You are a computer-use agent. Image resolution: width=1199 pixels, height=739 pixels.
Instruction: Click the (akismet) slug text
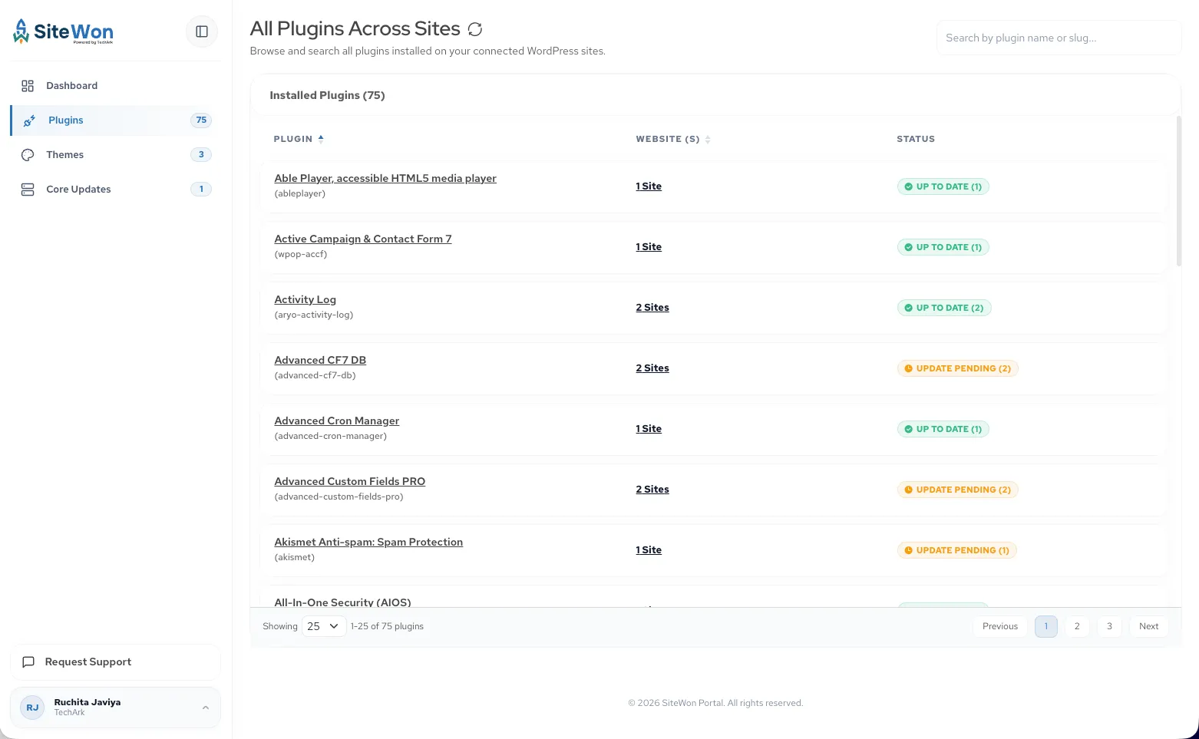click(295, 557)
